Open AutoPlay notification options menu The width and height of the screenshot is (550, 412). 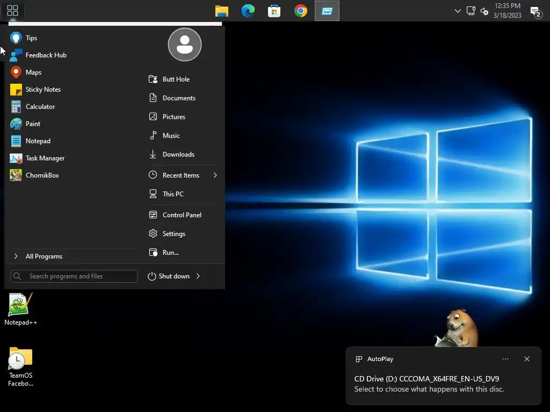click(505, 359)
